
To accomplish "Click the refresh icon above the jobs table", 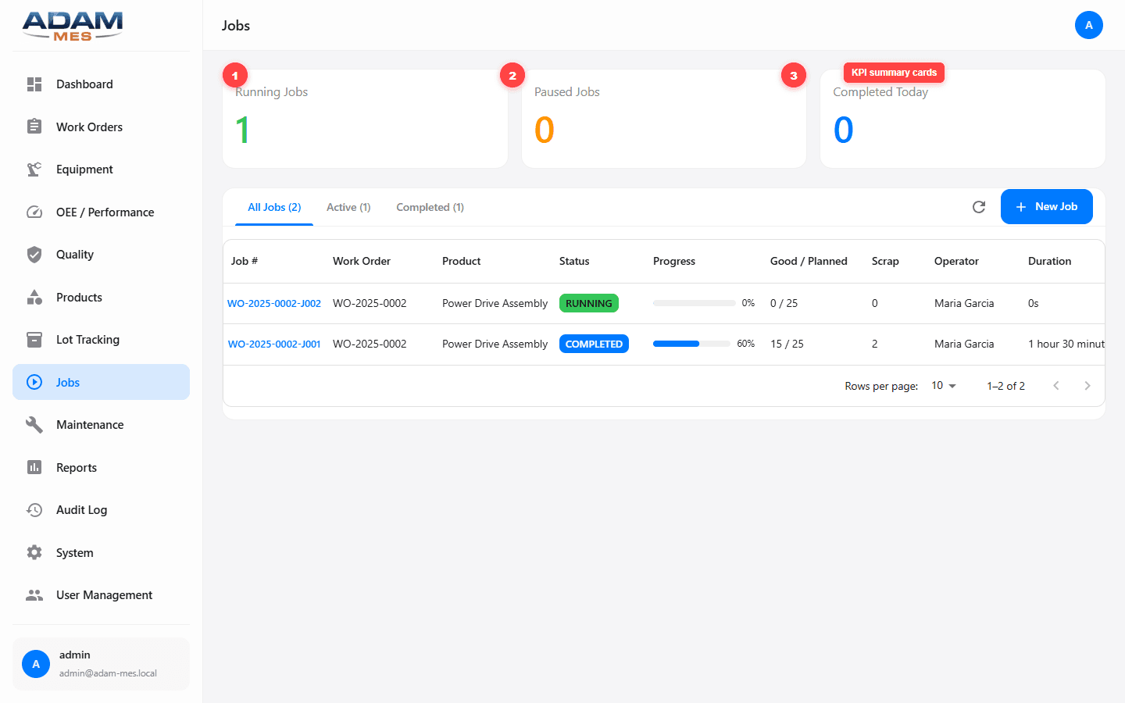I will (979, 207).
